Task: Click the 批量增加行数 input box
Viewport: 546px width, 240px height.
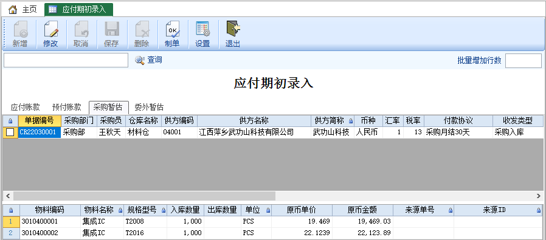Action: [524, 61]
